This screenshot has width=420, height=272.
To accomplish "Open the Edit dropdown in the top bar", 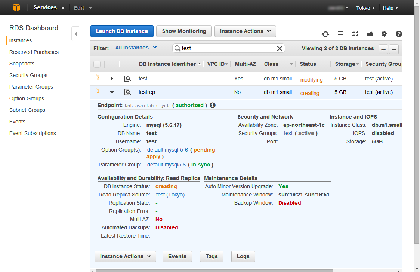I will (x=83, y=8).
